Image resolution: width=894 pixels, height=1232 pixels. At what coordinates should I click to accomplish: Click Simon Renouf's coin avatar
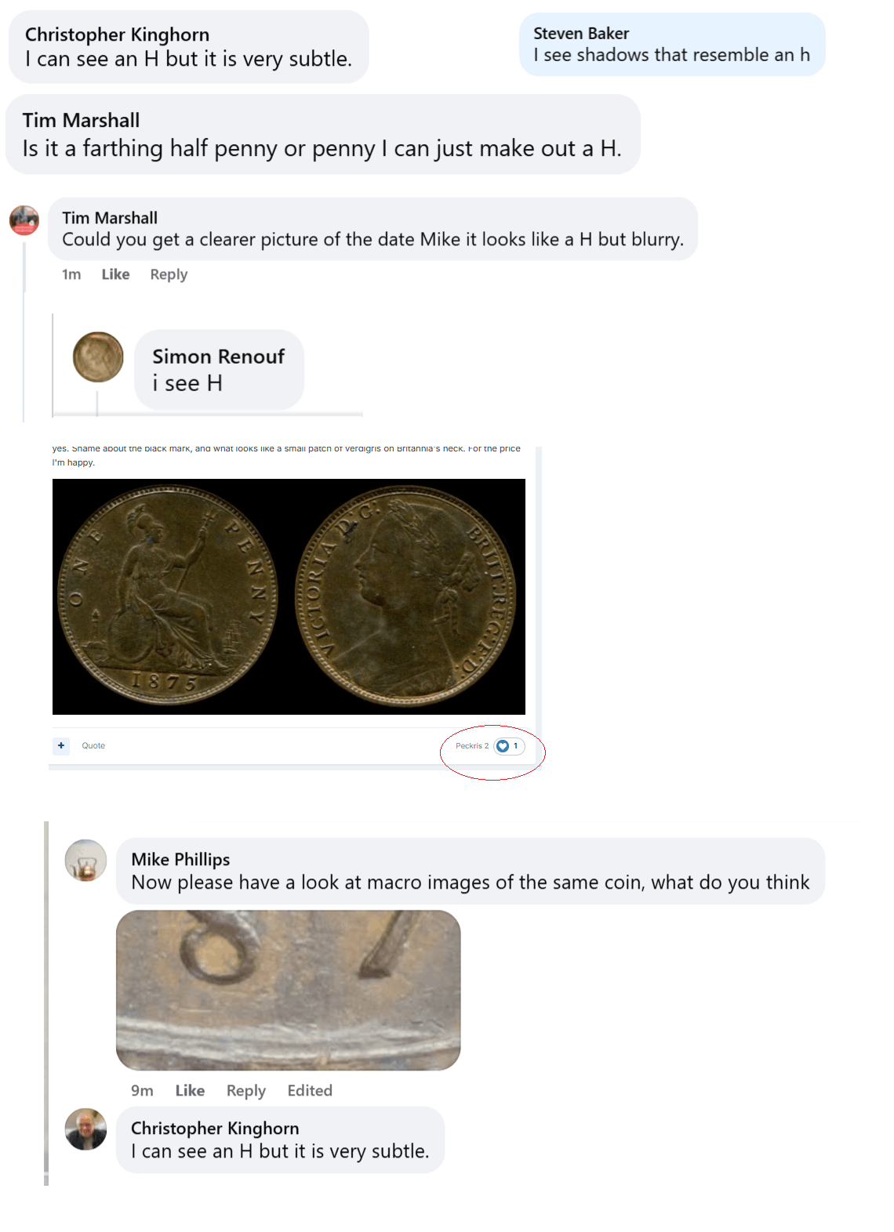click(98, 357)
